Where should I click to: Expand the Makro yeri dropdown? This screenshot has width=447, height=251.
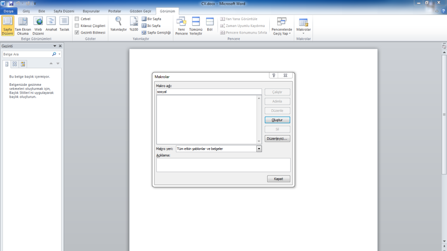[x=259, y=149]
